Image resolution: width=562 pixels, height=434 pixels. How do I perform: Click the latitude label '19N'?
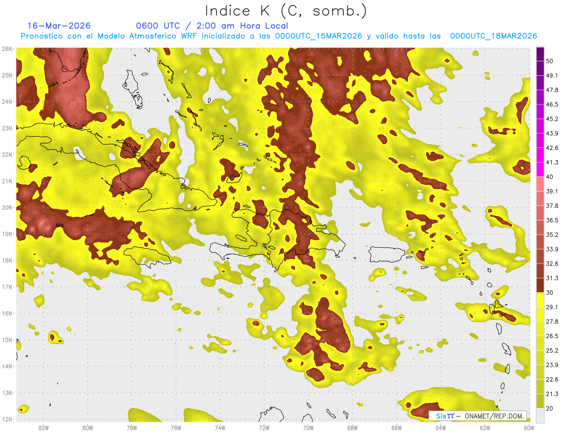[7, 234]
